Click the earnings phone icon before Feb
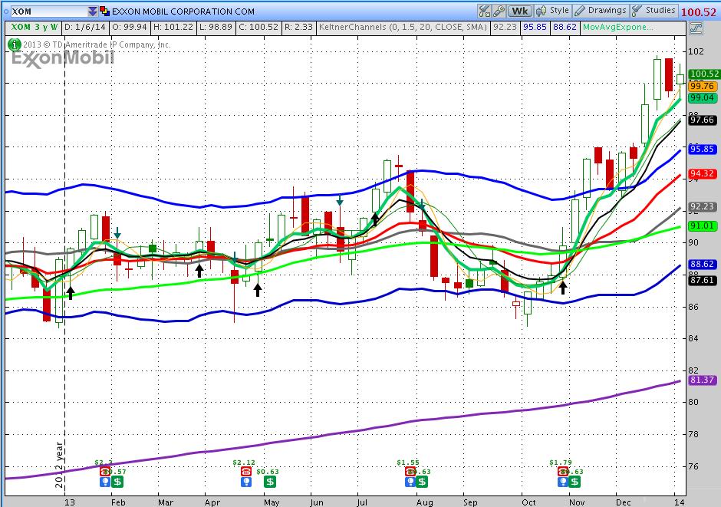The height and width of the screenshot is (507, 721). click(x=105, y=472)
